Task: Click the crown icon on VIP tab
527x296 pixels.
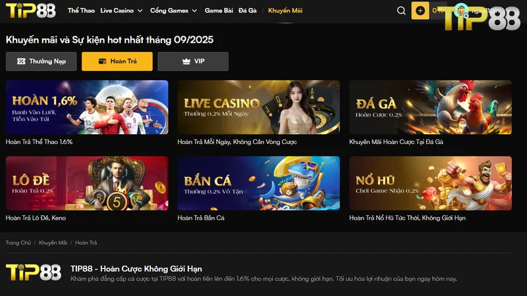Action: [x=186, y=61]
